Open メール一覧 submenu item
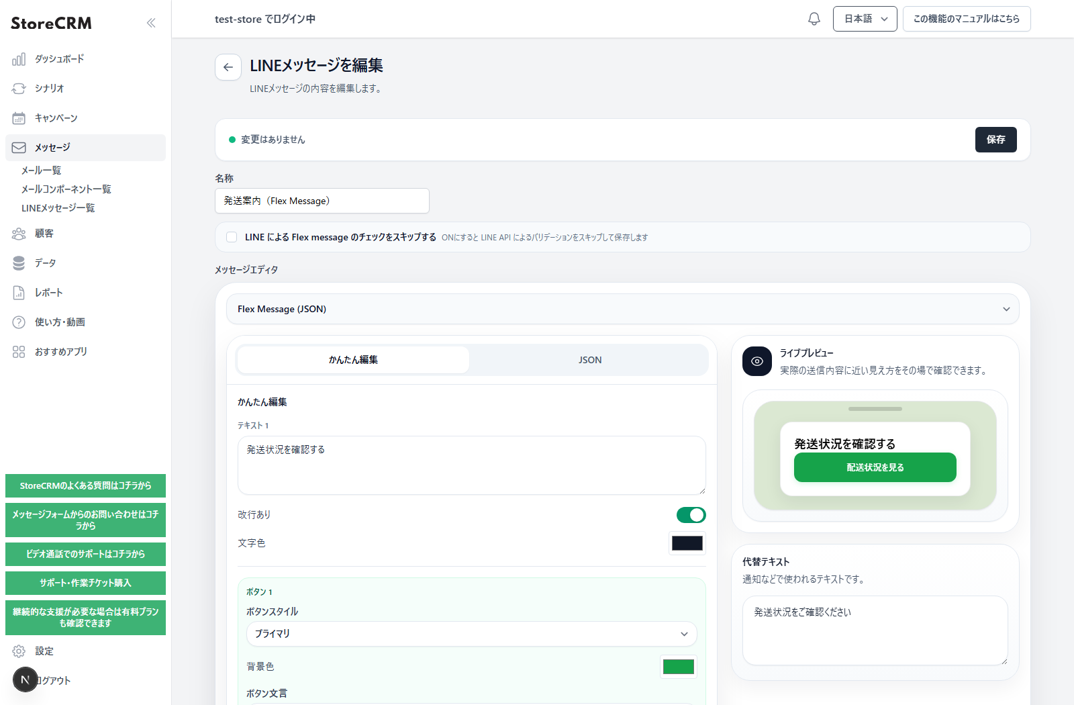 [41, 171]
